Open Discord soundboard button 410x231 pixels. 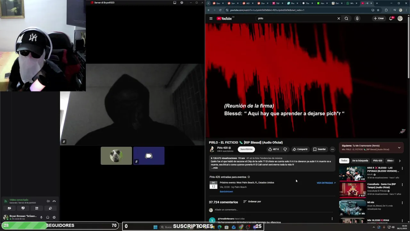[50, 208]
